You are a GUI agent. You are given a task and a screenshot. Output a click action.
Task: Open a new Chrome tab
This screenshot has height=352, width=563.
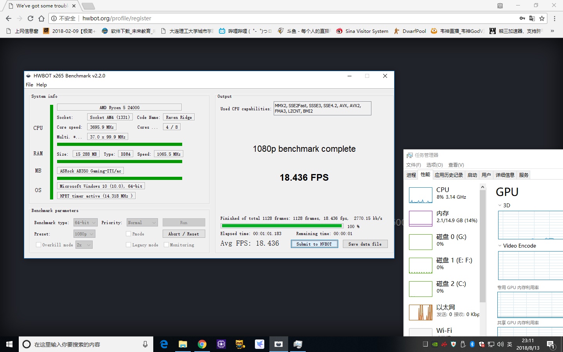(x=88, y=6)
